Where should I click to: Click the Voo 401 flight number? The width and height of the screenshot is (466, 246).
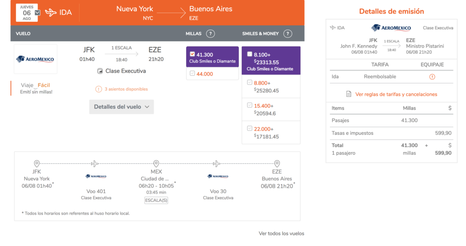96,192
